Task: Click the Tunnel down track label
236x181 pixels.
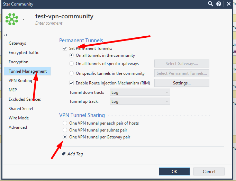Action: click(87, 92)
